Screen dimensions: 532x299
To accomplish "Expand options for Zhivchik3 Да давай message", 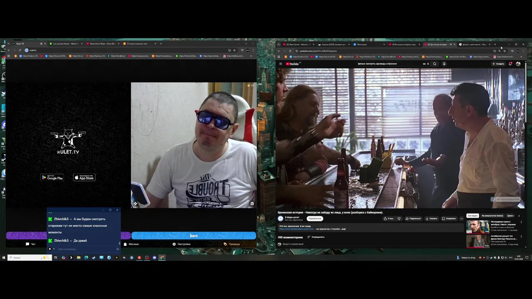I will 71,240.
